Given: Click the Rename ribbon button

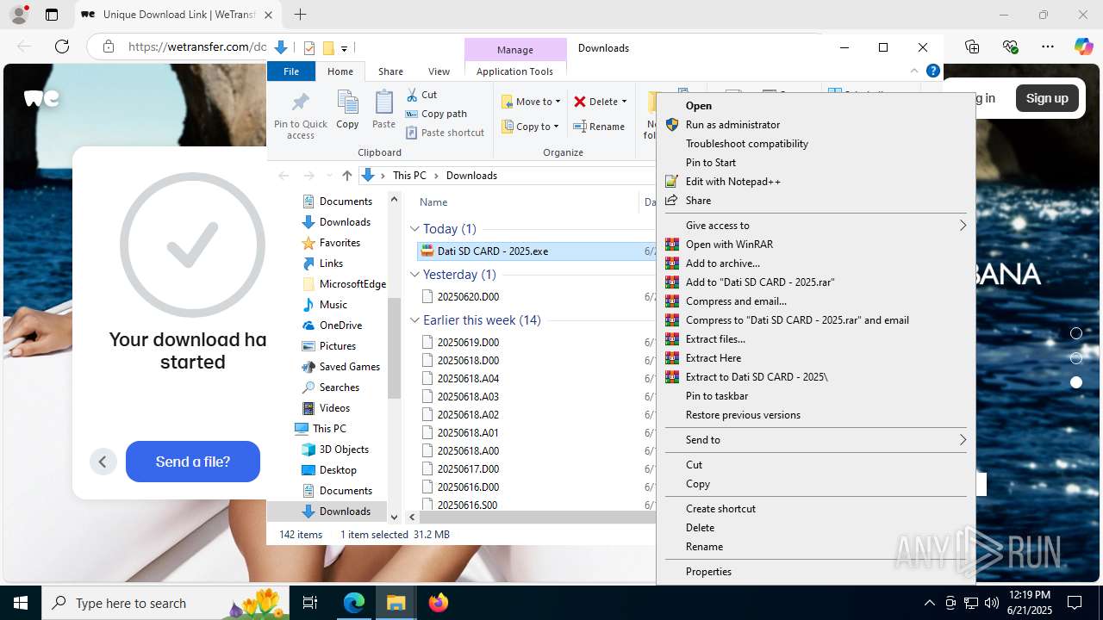Looking at the screenshot, I should click(x=600, y=127).
